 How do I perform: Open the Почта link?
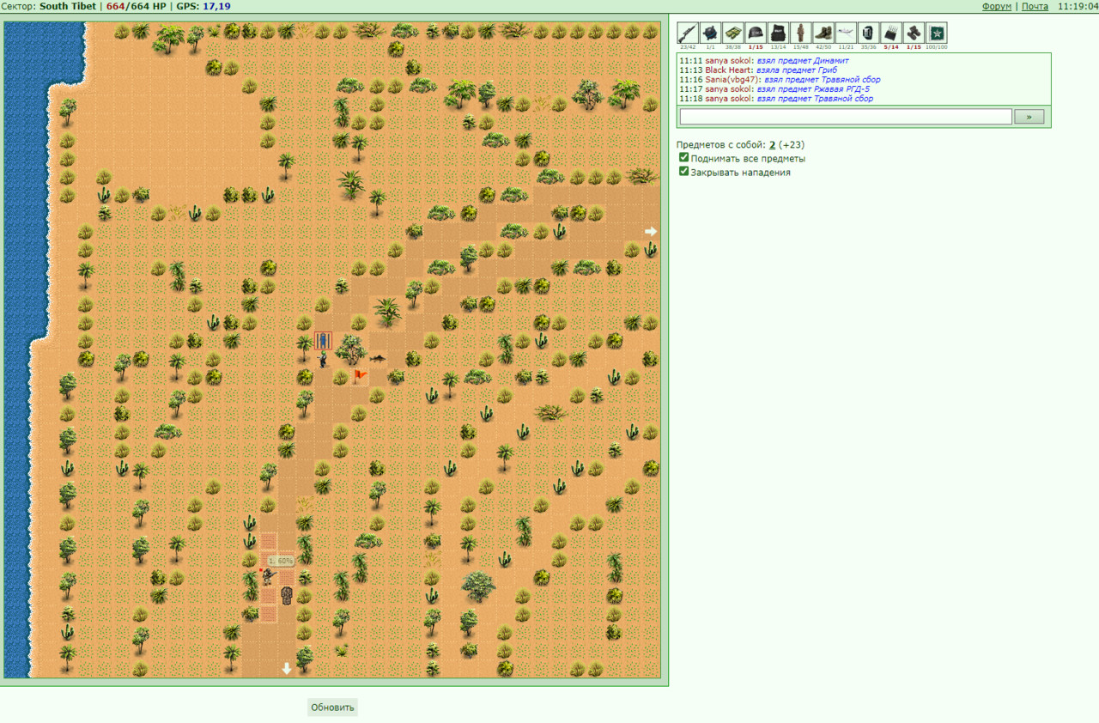click(1035, 6)
